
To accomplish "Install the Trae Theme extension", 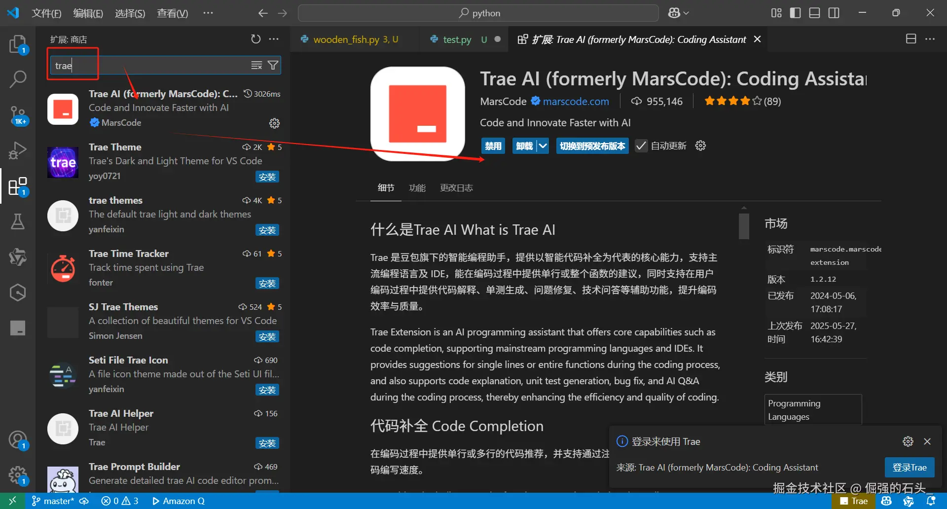I will (267, 177).
